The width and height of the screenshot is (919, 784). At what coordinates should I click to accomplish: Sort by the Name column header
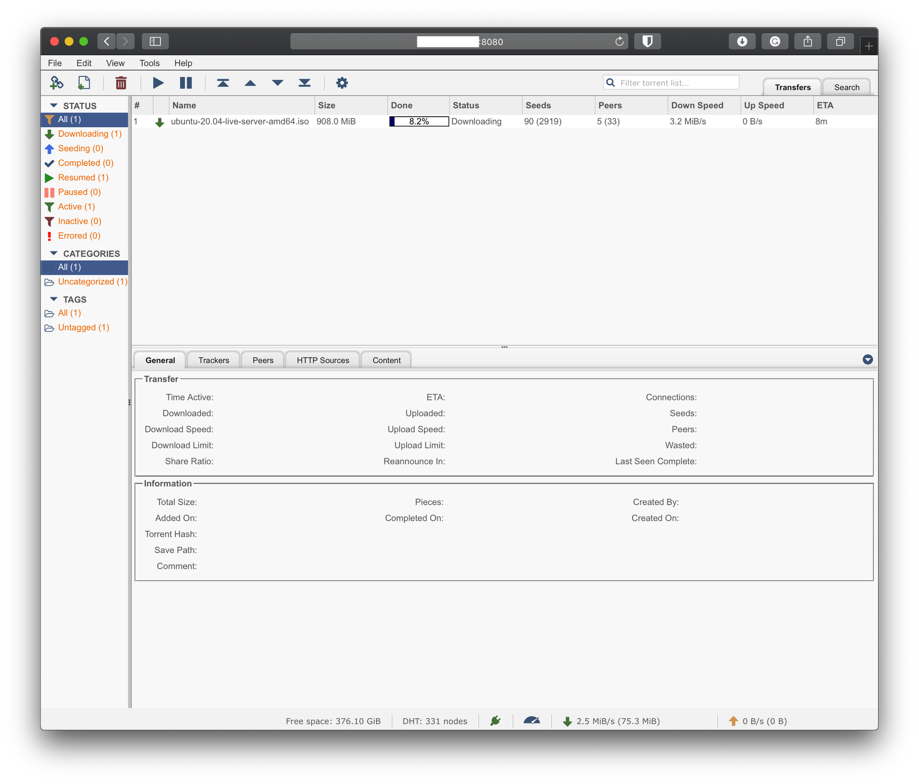242,106
